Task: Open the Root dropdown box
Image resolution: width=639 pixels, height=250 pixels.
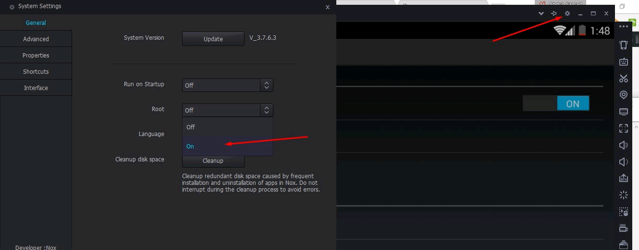Action: [227, 110]
